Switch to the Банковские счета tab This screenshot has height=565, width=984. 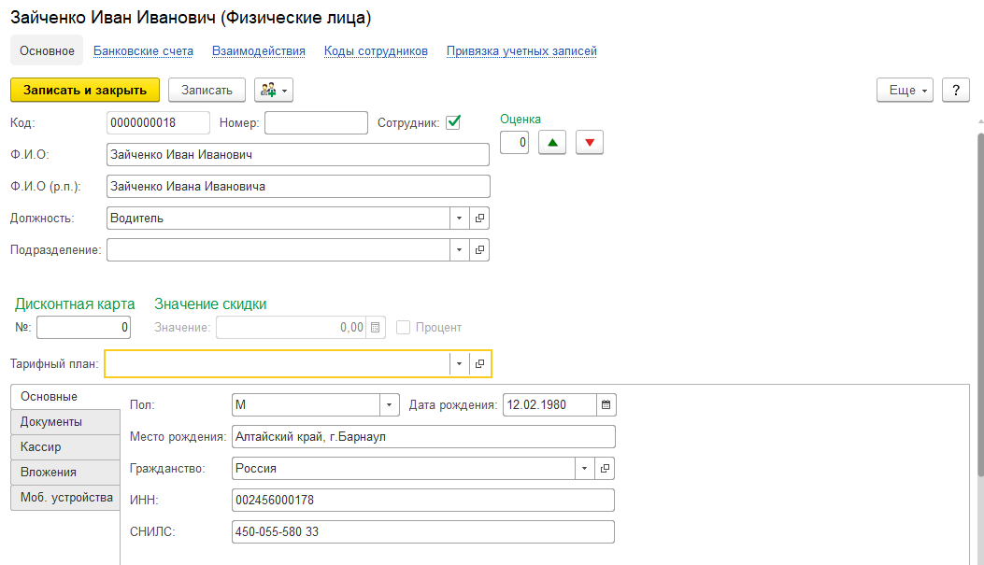coord(143,51)
